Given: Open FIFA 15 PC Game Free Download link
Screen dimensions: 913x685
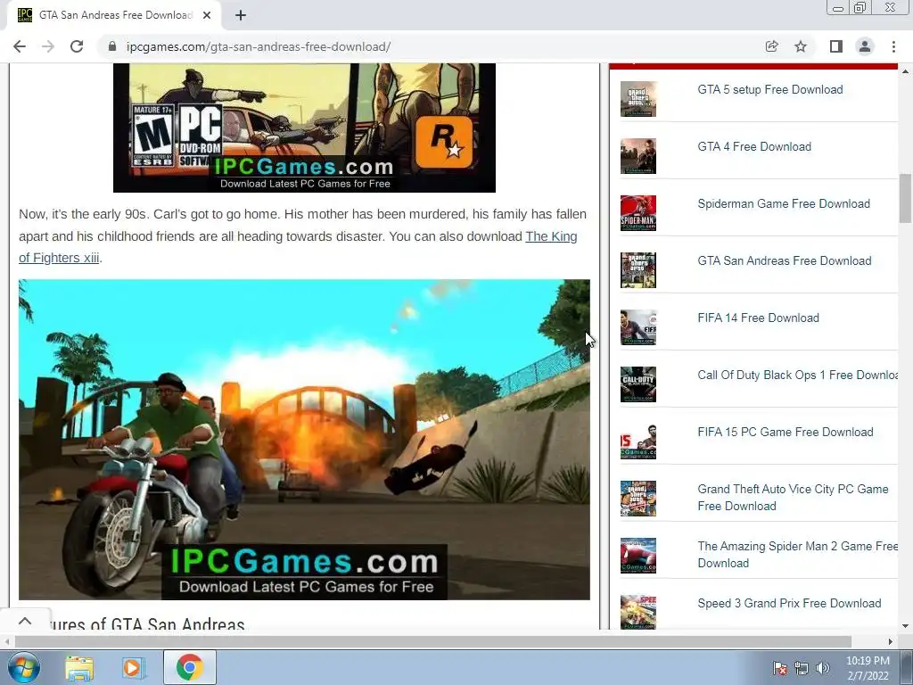Looking at the screenshot, I should [786, 433].
